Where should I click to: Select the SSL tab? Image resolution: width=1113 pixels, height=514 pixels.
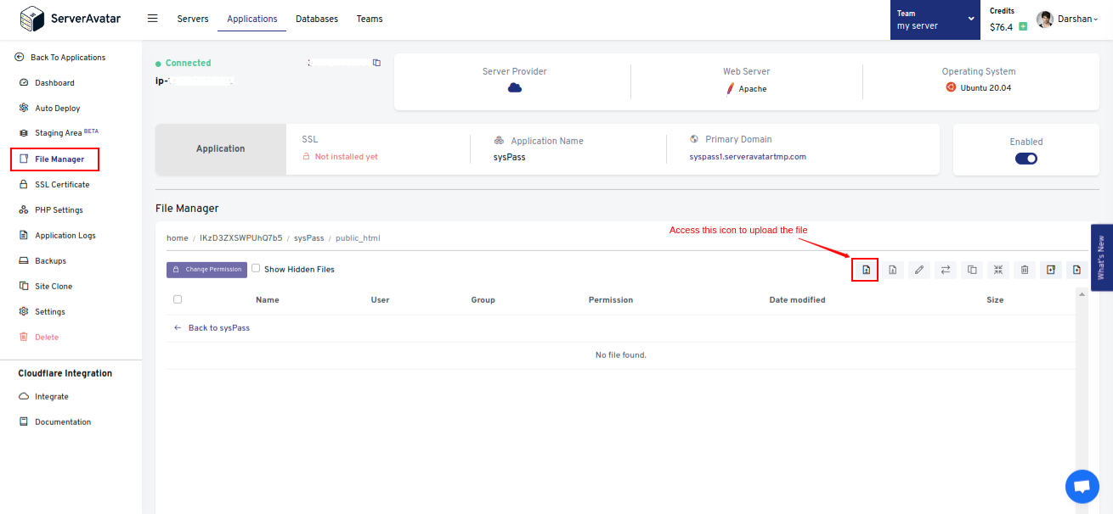(309, 138)
